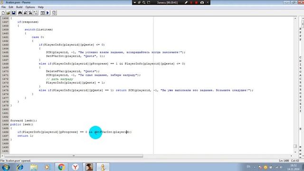Click the line "switch(listitem)" in the editor
304x171 pixels.
[38, 29]
